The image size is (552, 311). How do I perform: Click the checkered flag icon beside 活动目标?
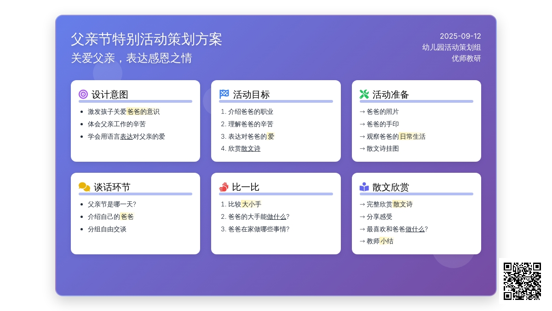(x=224, y=94)
